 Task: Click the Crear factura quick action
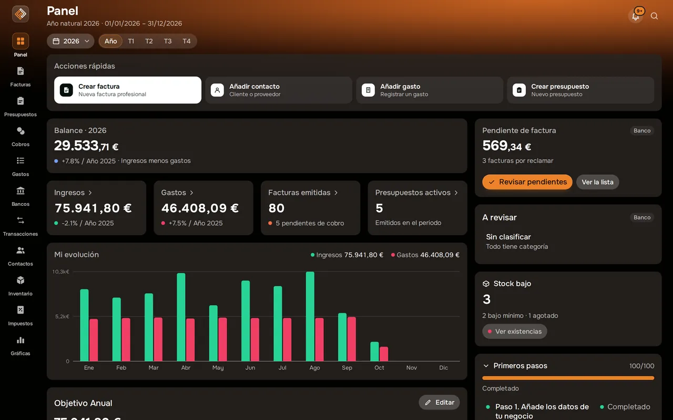[128, 90]
